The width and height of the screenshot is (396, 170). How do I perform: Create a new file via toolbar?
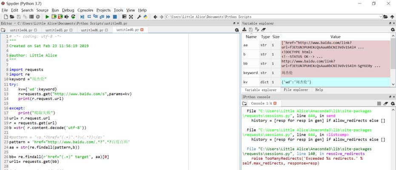pos(6,17)
